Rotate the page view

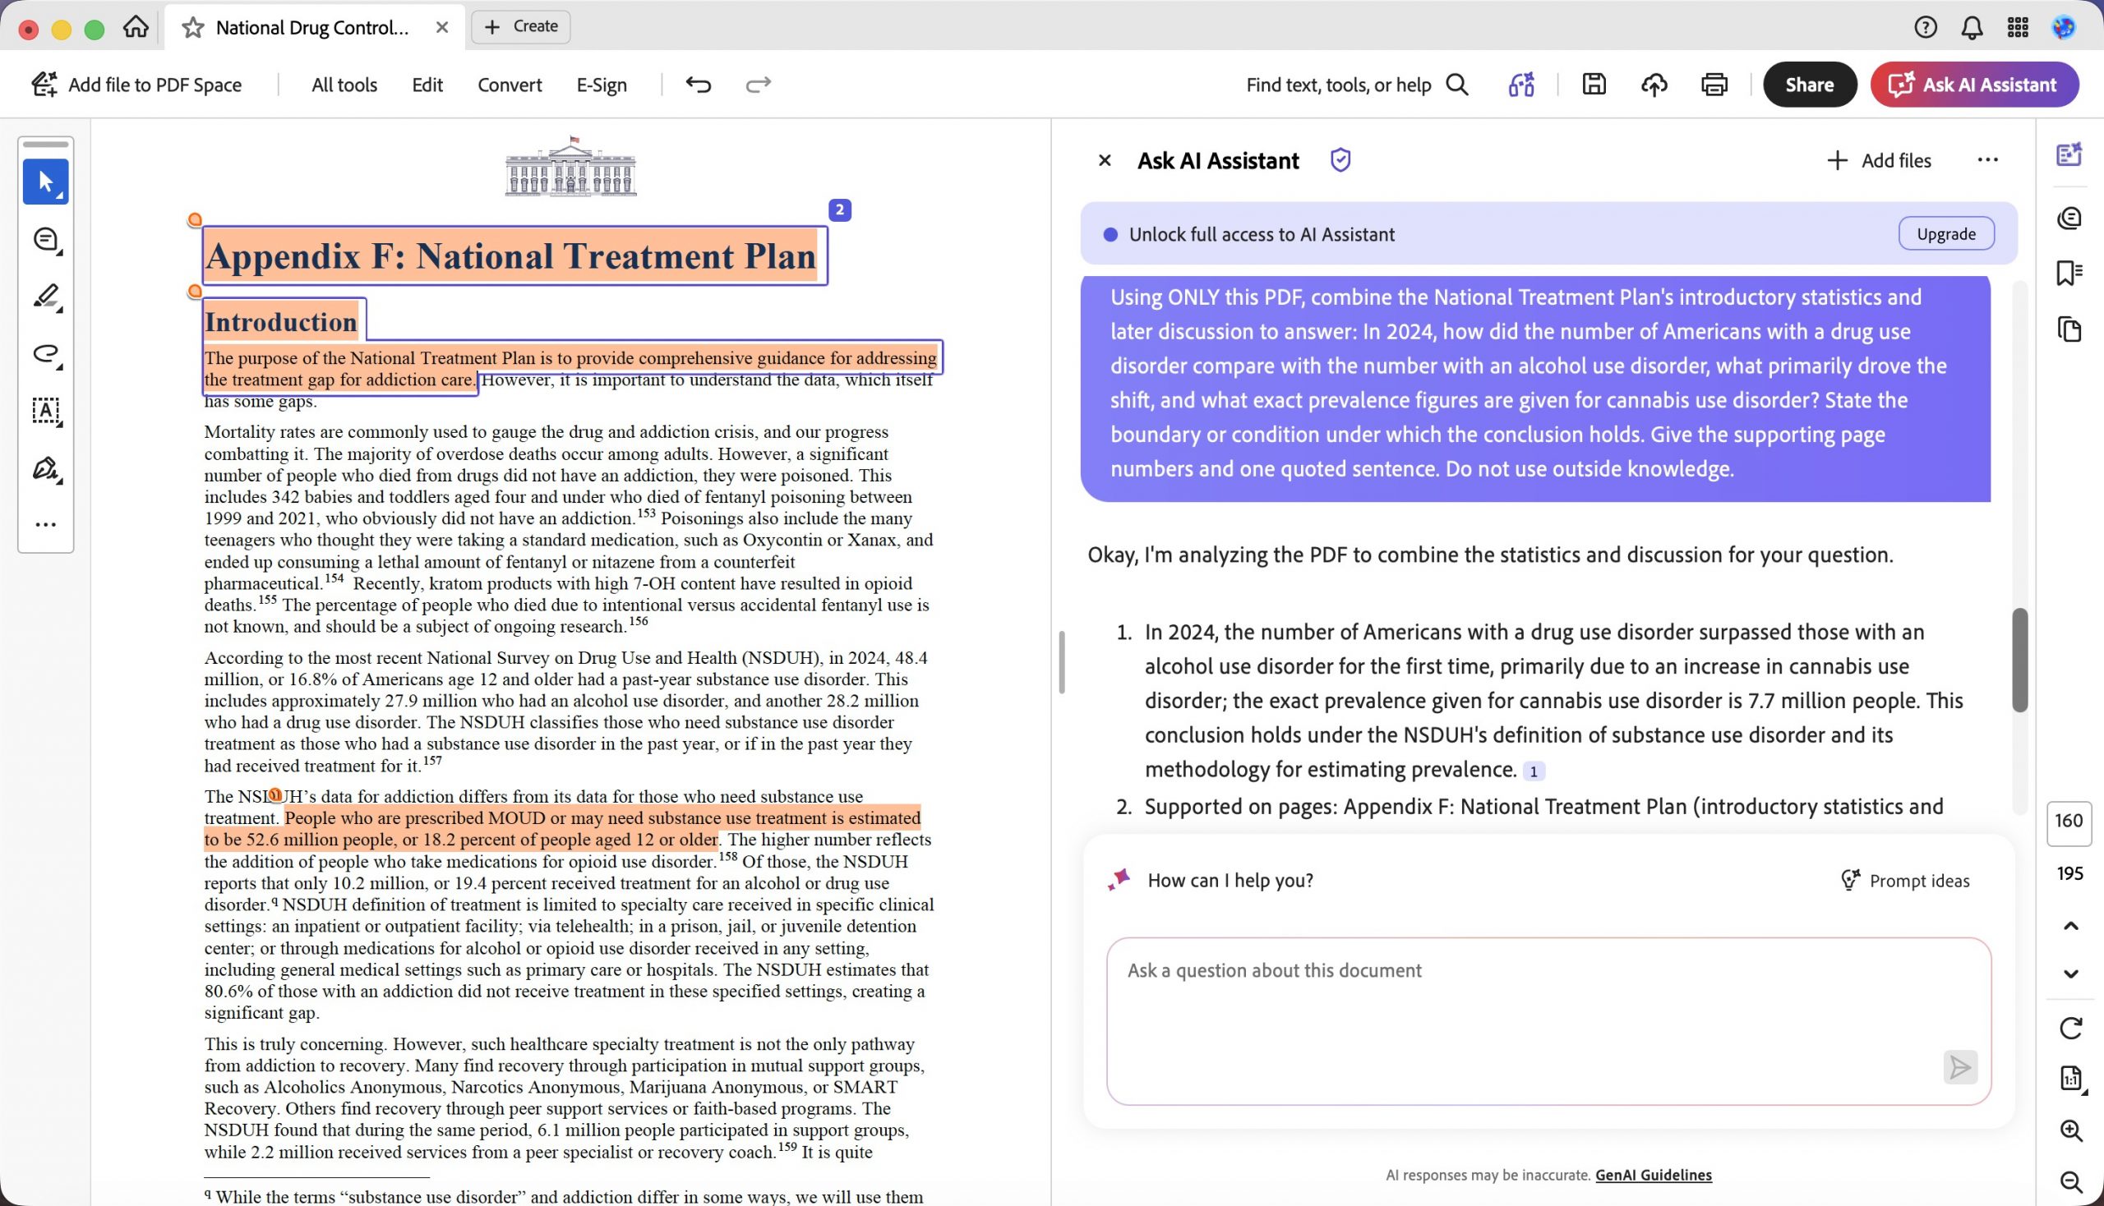click(2070, 1028)
